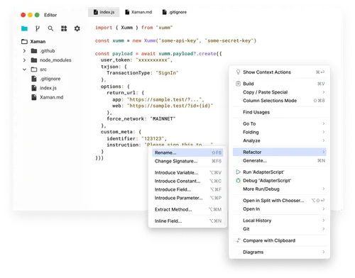Click the lightbulb icon beside Show Context Actions
355x278 pixels.
tap(238, 72)
